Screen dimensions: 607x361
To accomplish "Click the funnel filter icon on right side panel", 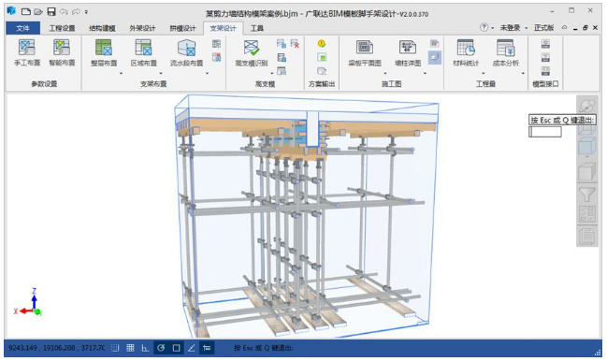I will pyautogui.click(x=586, y=194).
